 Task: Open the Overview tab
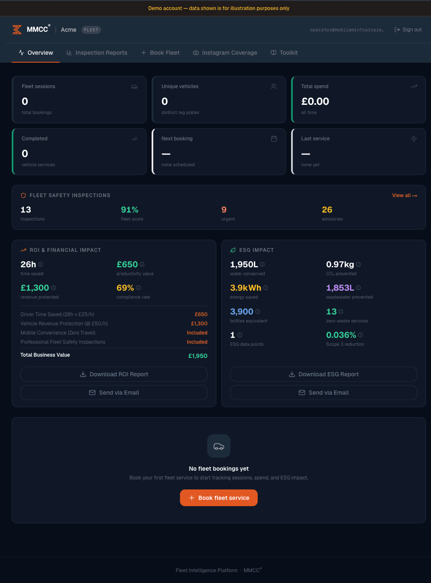36,53
